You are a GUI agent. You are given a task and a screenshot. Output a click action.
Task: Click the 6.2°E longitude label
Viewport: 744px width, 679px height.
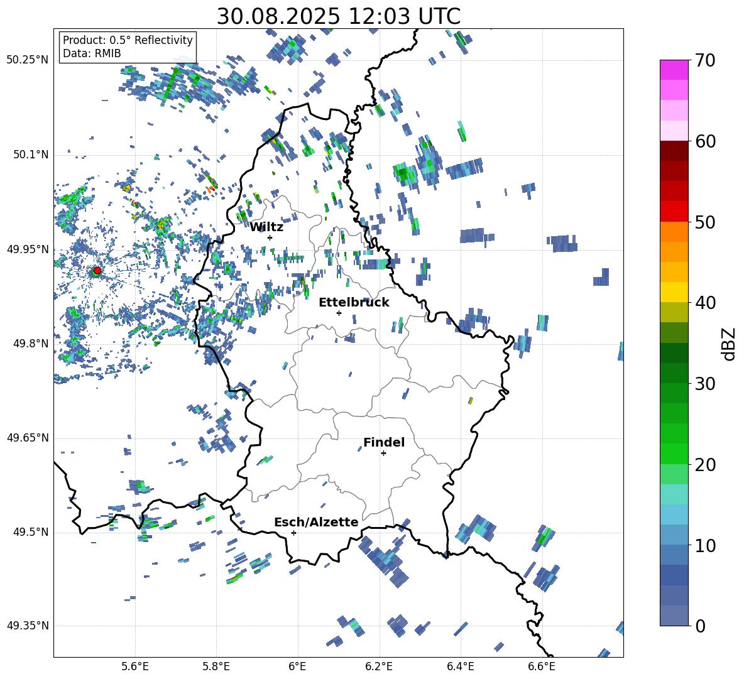point(379,666)
